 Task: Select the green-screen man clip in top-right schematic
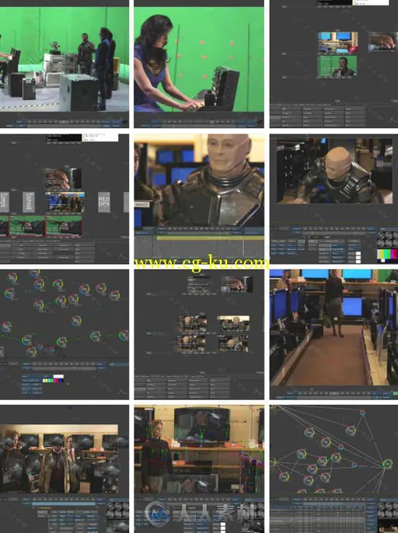[337, 66]
